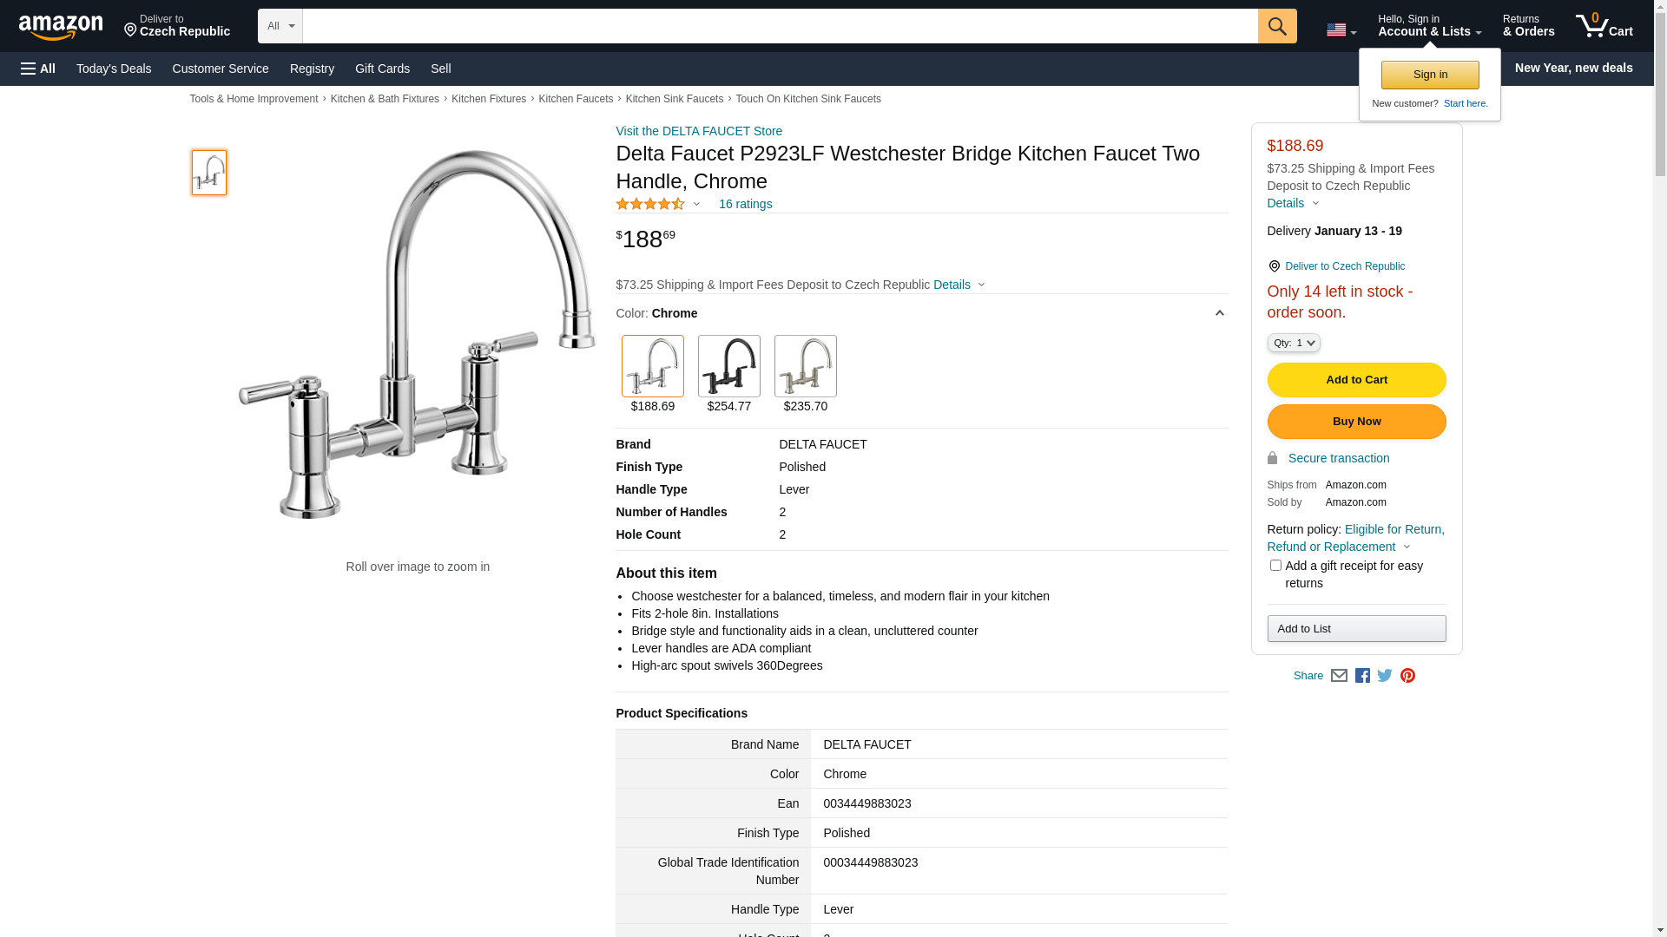Open Gift Cards menu item
Image resolution: width=1667 pixels, height=937 pixels.
[x=382, y=69]
